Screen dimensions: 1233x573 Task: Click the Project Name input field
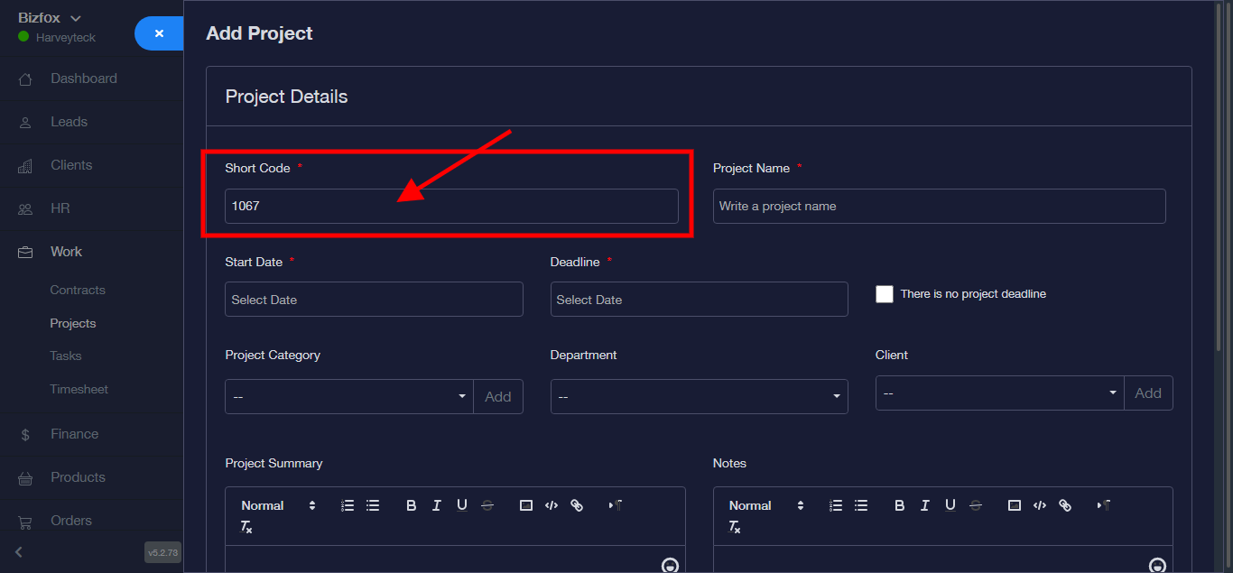[939, 206]
